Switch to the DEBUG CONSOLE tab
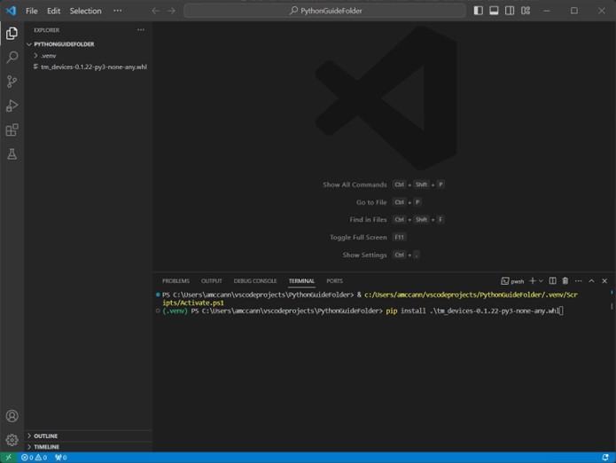 (255, 281)
